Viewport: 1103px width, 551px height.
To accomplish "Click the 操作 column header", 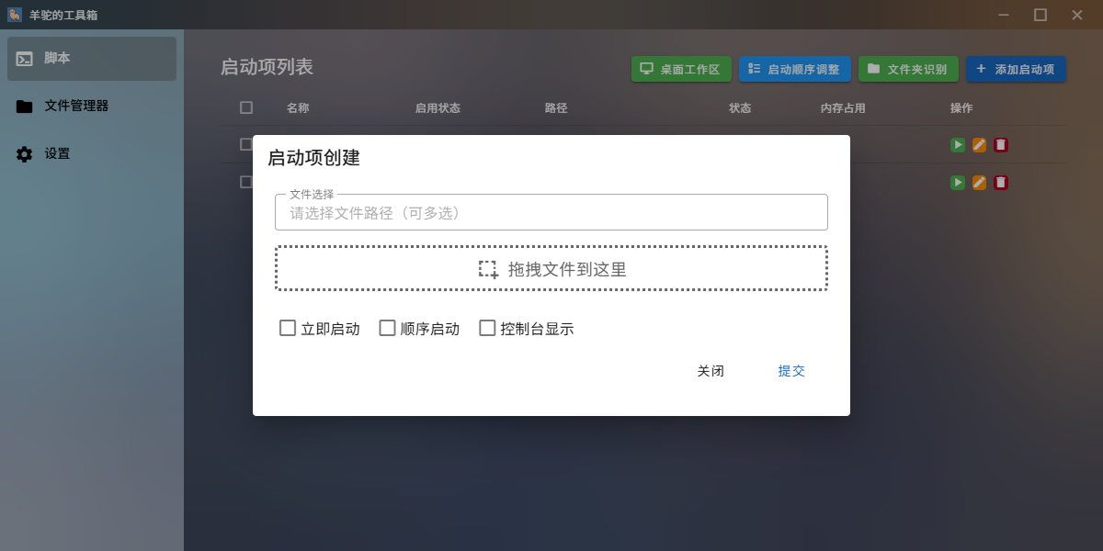I will coord(961,107).
